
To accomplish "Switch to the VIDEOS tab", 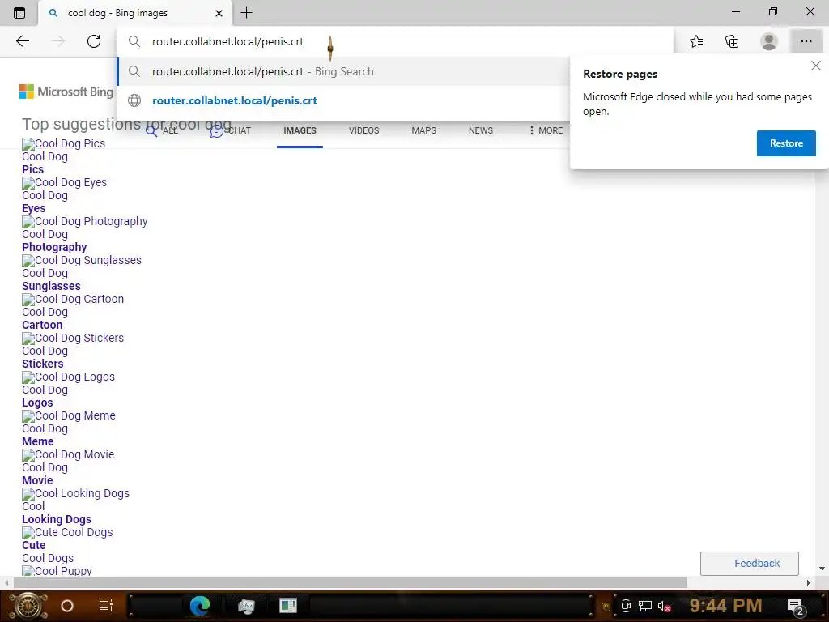I will click(x=363, y=130).
